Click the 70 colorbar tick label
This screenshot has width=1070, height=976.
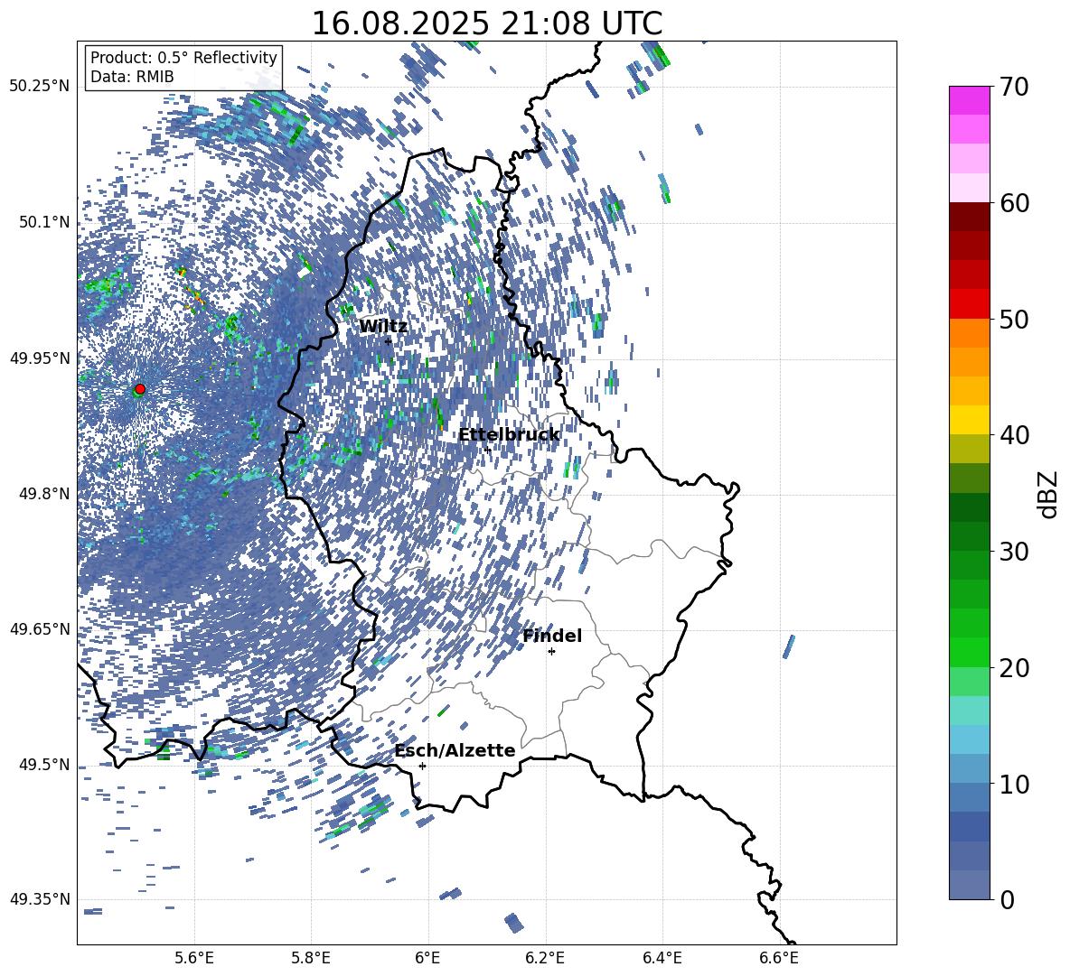pos(1014,87)
